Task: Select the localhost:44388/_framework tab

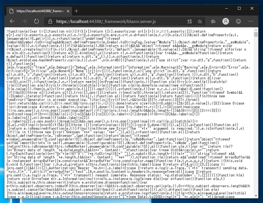Action: pyautogui.click(x=39, y=11)
